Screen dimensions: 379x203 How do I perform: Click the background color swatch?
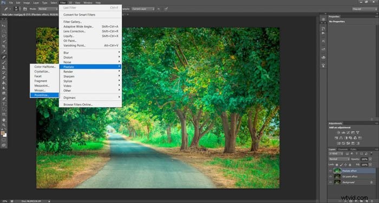pos(5,136)
